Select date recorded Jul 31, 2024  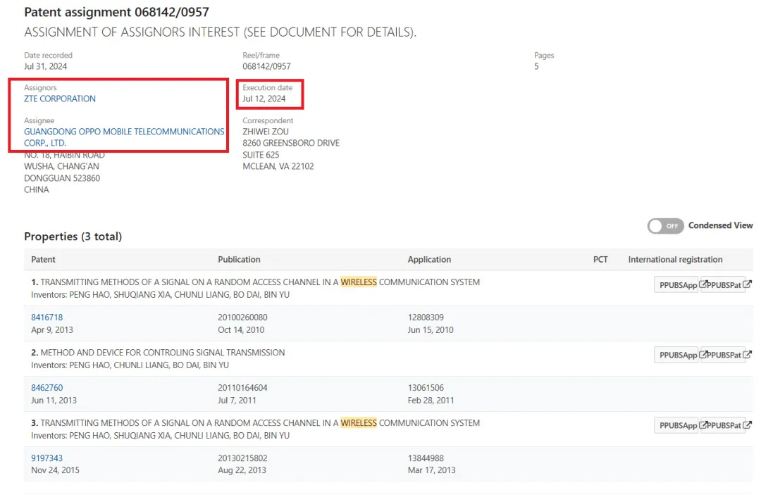coord(46,66)
